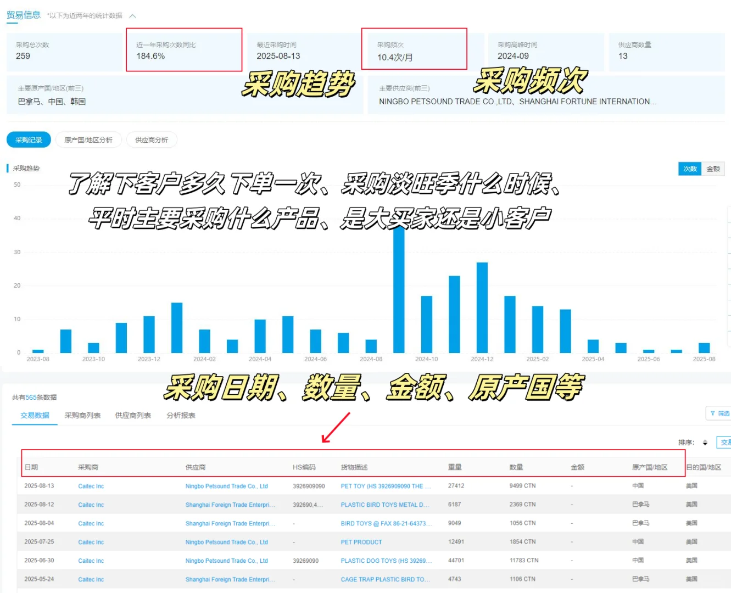Open the sort field dropdown next to 排序

tap(724, 442)
